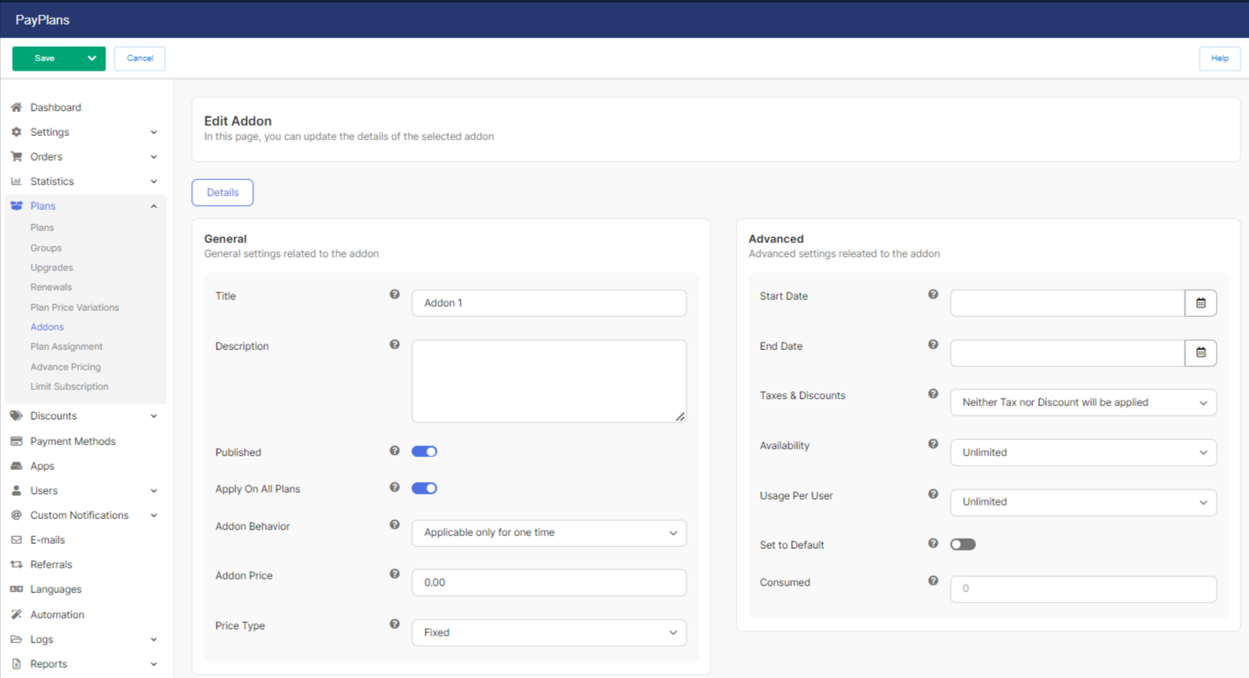Screen dimensions: 1249x678
Task: Click the Statistics chart icon
Action: coord(16,181)
